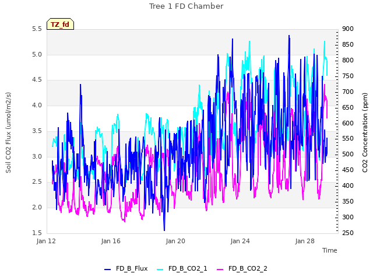Toggle the FD_B_Flux legend entry
The height and width of the screenshot is (280, 373).
126,268
